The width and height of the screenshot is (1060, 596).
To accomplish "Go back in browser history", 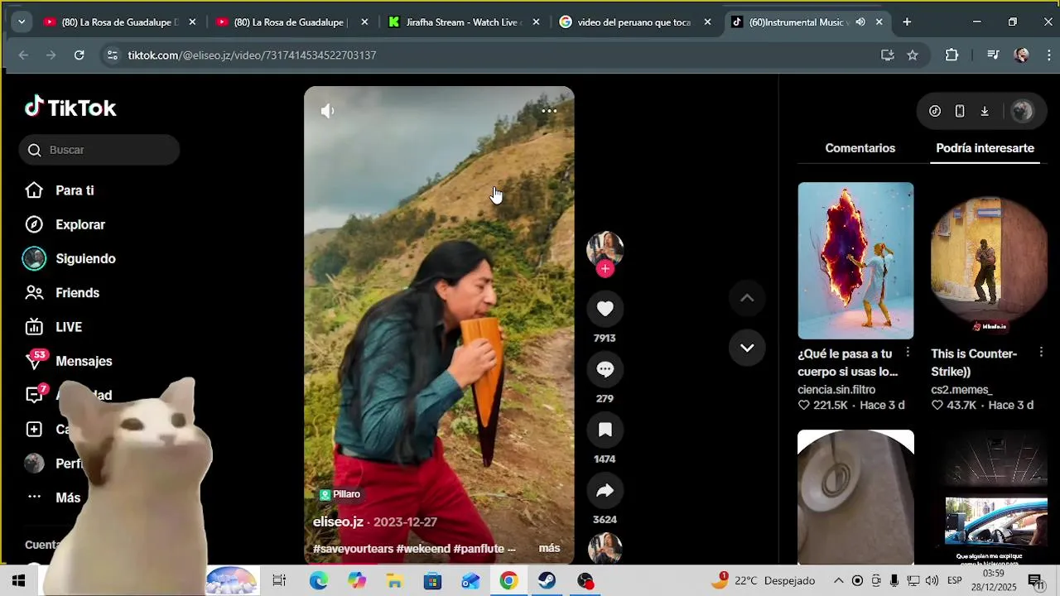I will coord(23,55).
